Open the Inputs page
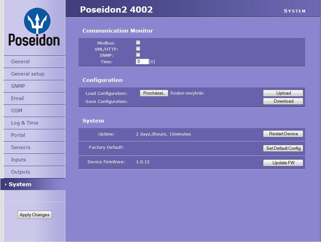 (x=34, y=160)
